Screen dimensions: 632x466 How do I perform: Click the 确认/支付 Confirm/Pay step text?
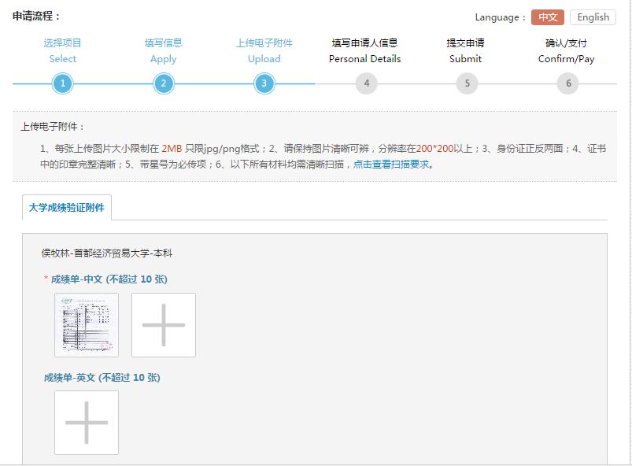coord(567,50)
